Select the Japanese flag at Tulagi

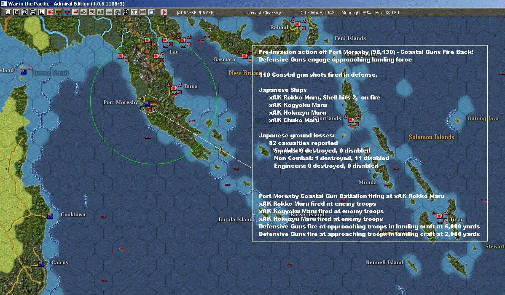pyautogui.click(x=440, y=216)
